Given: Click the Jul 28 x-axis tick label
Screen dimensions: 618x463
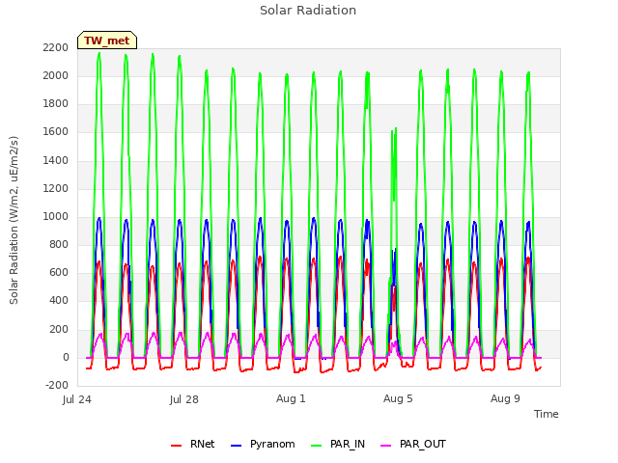Looking at the screenshot, I should click(184, 399).
